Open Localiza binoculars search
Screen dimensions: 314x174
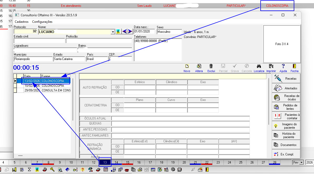259,67
